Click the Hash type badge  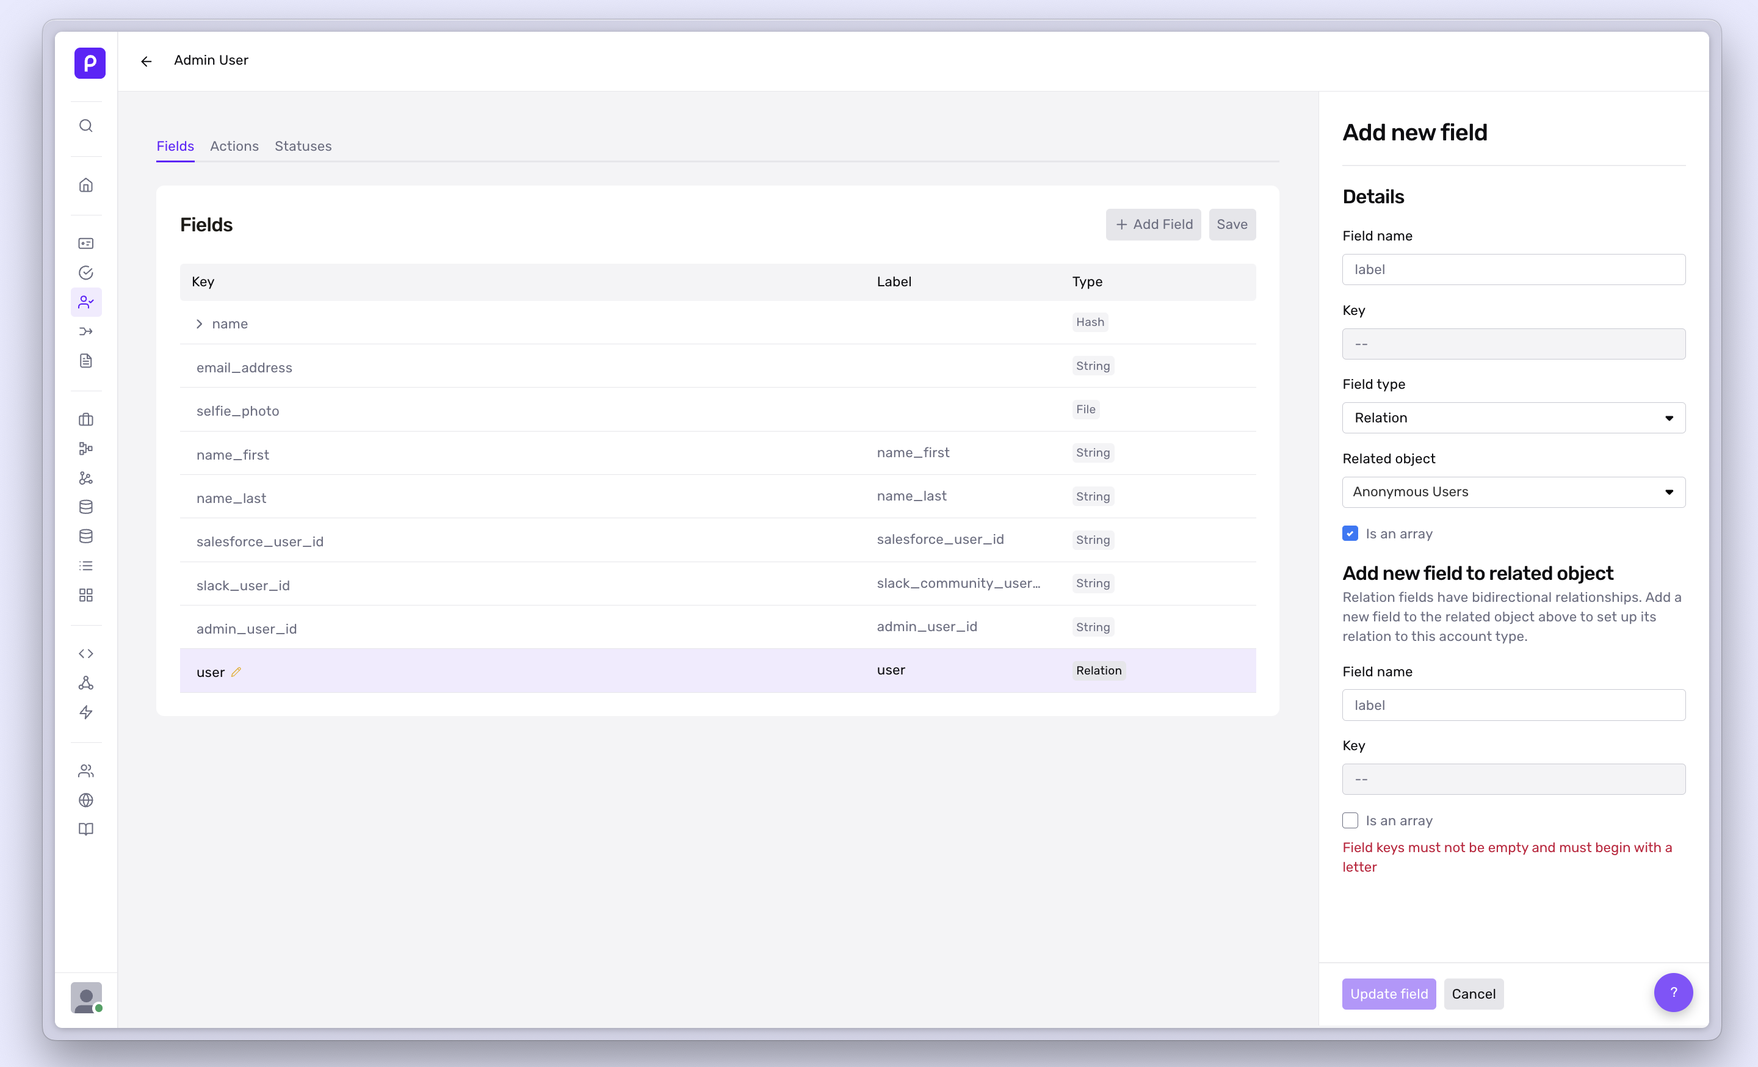[x=1090, y=322]
